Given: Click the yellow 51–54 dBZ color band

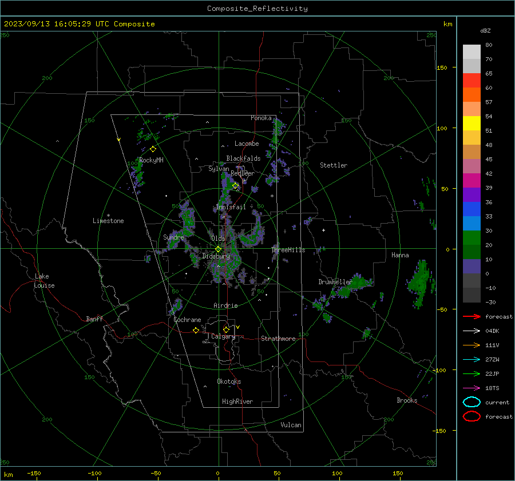Looking at the screenshot, I should click(472, 124).
